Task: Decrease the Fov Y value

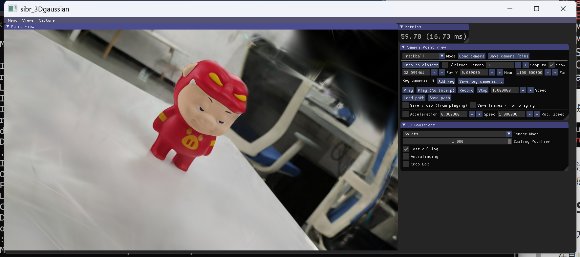Action: (434, 73)
